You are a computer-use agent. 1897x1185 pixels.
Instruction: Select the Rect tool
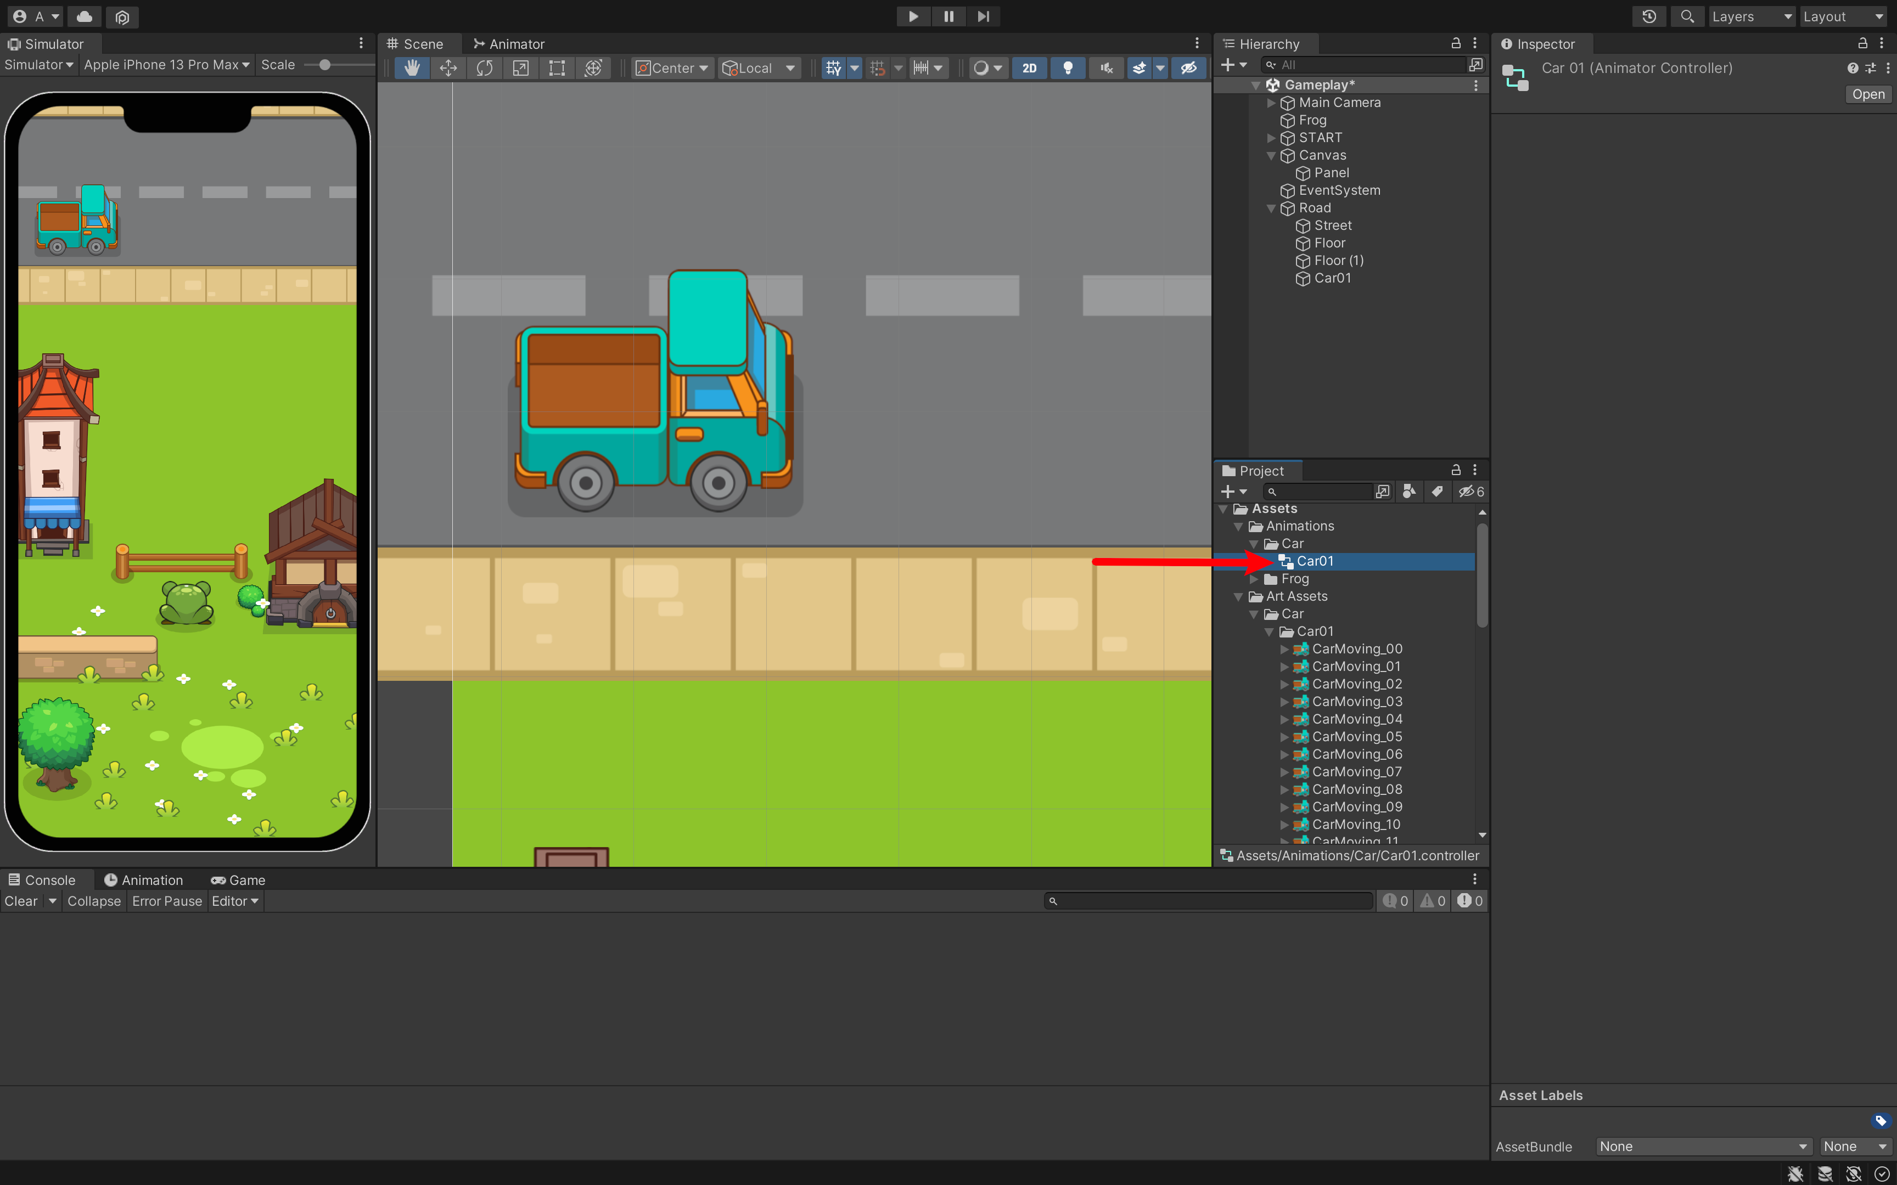[x=557, y=68]
